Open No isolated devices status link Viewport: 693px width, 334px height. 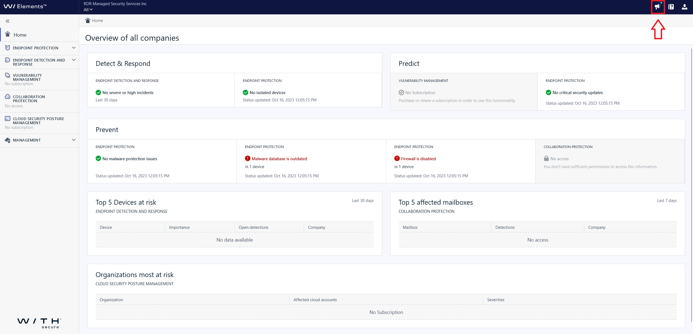(x=267, y=93)
